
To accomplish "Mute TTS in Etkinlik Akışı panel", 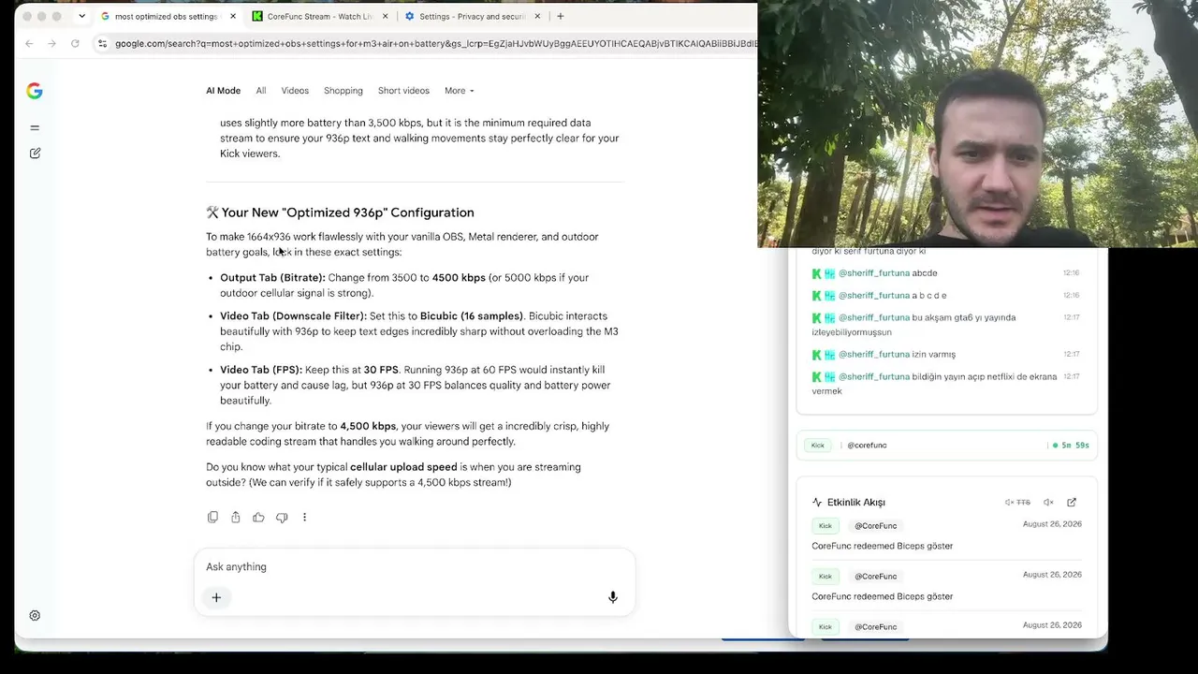I will [x=1017, y=503].
